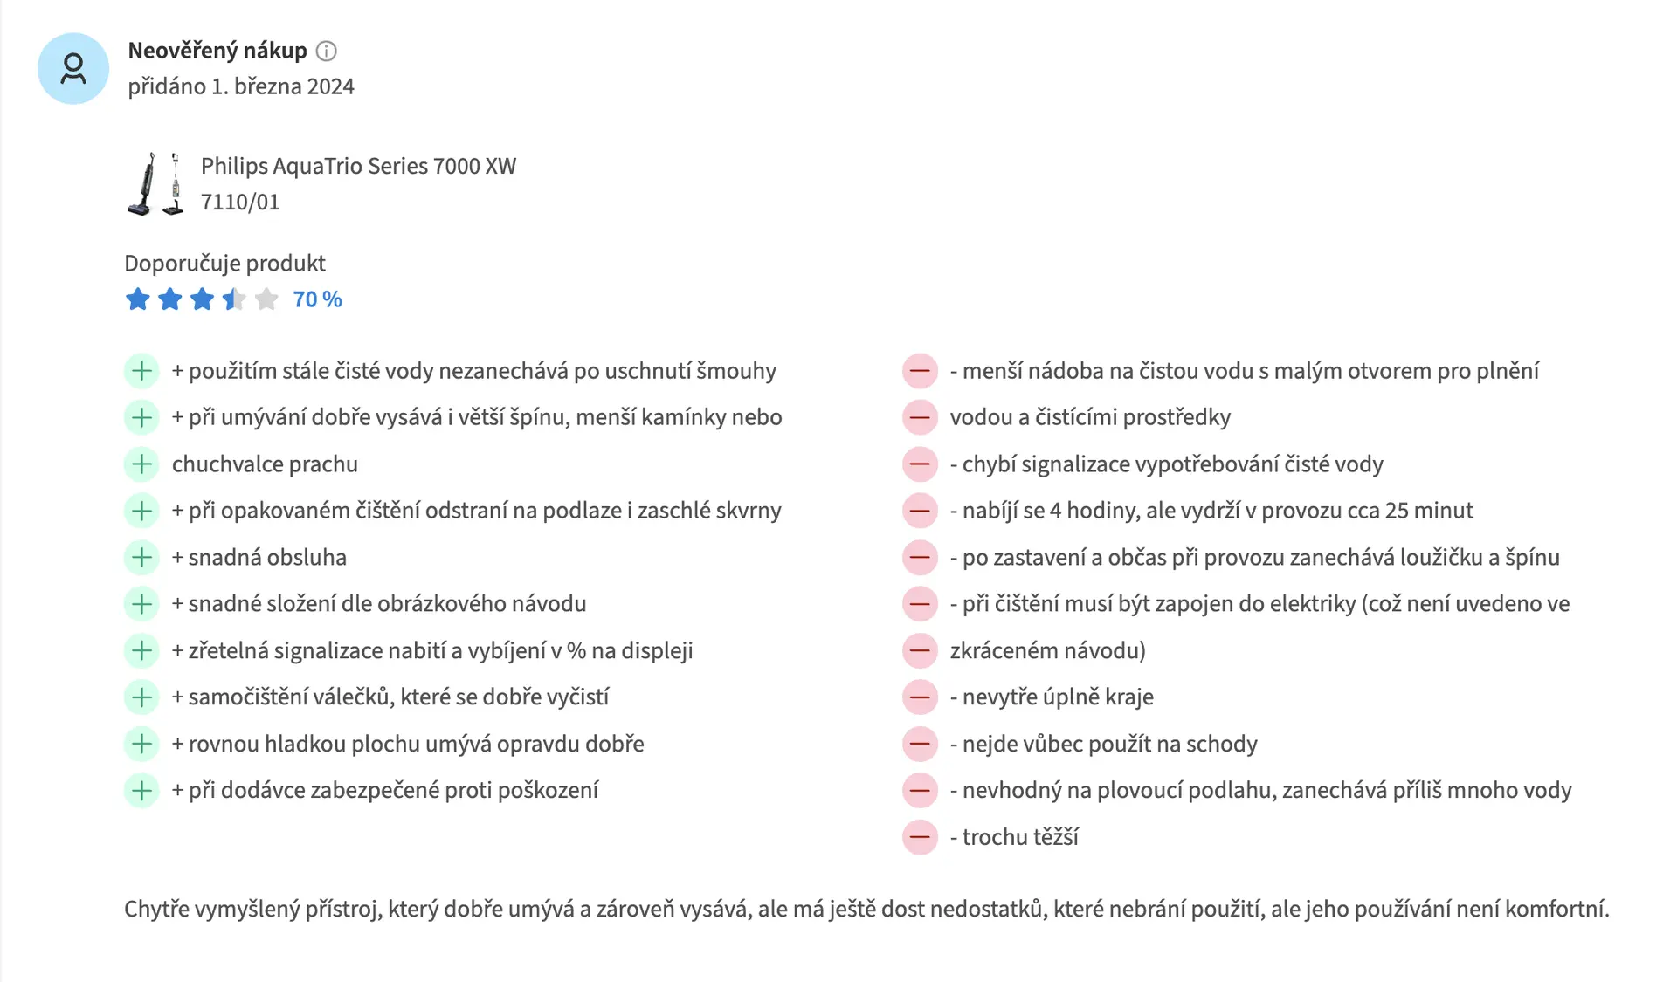Click minus icon next to nevytře úplně kraje
Viewport: 1677px width, 982px height.
point(920,697)
